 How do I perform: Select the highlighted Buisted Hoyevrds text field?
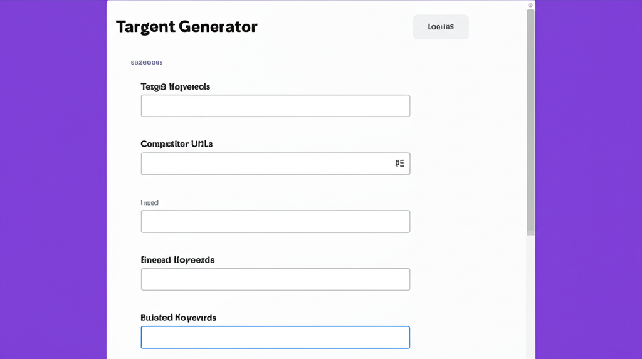click(x=275, y=337)
